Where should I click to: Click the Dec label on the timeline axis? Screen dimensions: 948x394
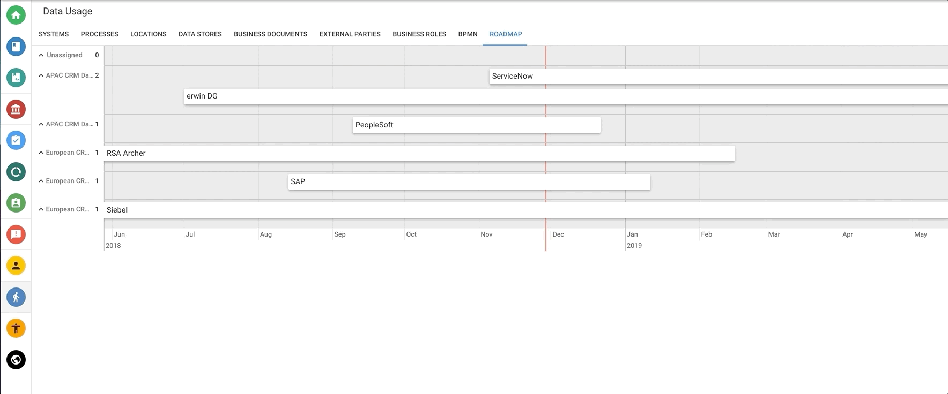click(x=558, y=234)
